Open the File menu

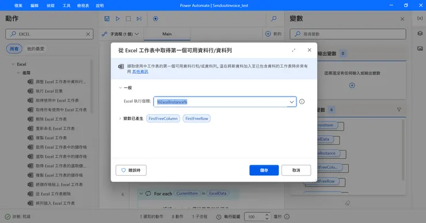[18, 5]
